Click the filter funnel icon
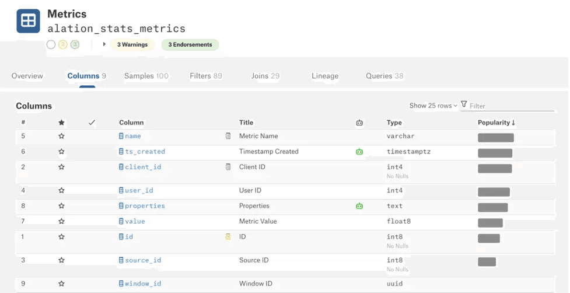The width and height of the screenshot is (570, 293). tap(464, 104)
